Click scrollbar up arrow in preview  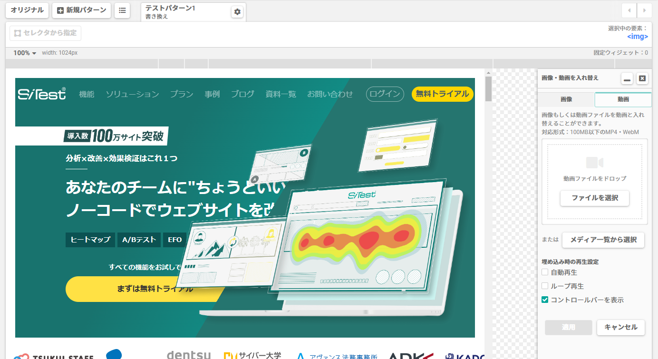488,72
